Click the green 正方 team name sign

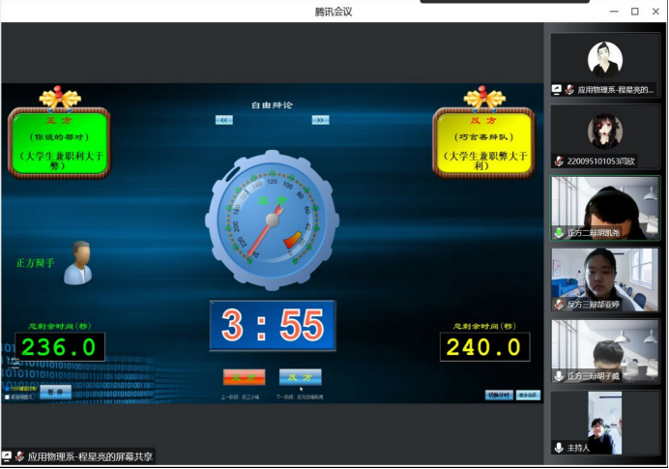coord(59,143)
